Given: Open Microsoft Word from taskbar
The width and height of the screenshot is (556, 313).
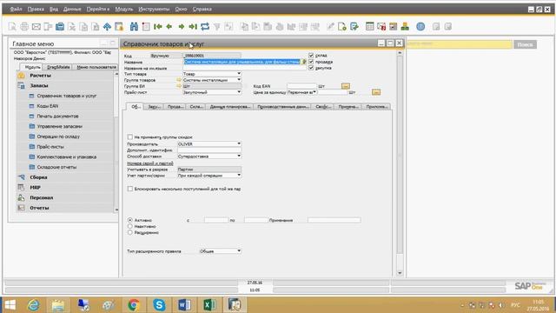Looking at the screenshot, I should [x=184, y=305].
